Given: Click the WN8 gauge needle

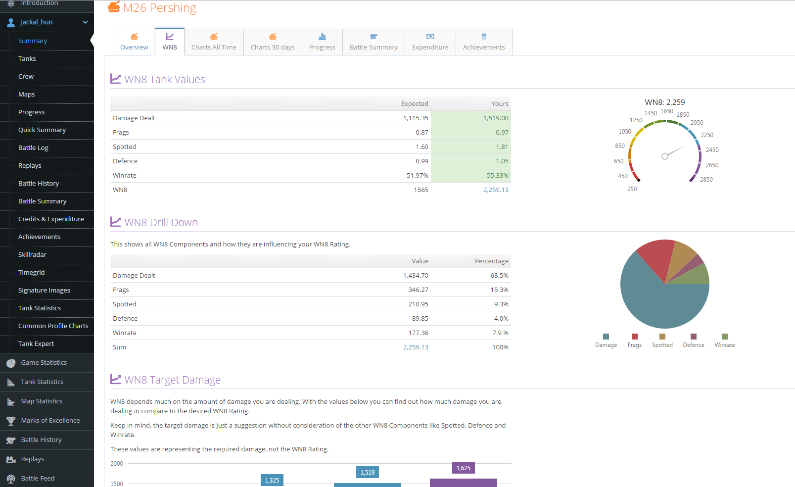Looking at the screenshot, I should point(674,151).
